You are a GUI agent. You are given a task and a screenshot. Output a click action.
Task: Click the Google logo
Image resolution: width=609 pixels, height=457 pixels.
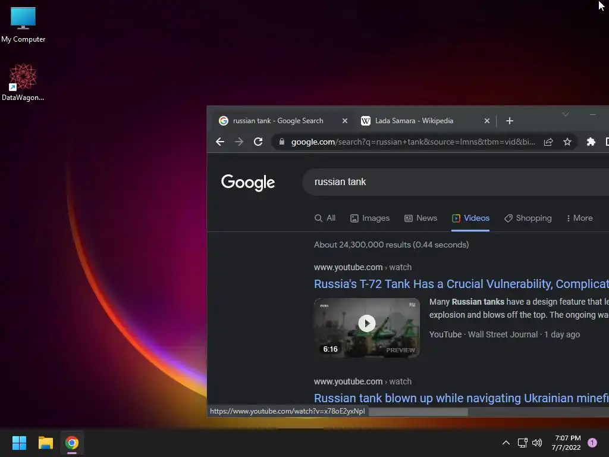click(248, 183)
